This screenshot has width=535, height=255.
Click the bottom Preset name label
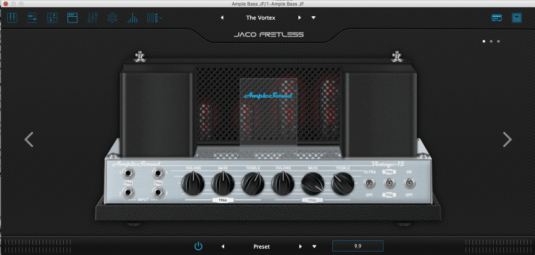tap(262, 247)
